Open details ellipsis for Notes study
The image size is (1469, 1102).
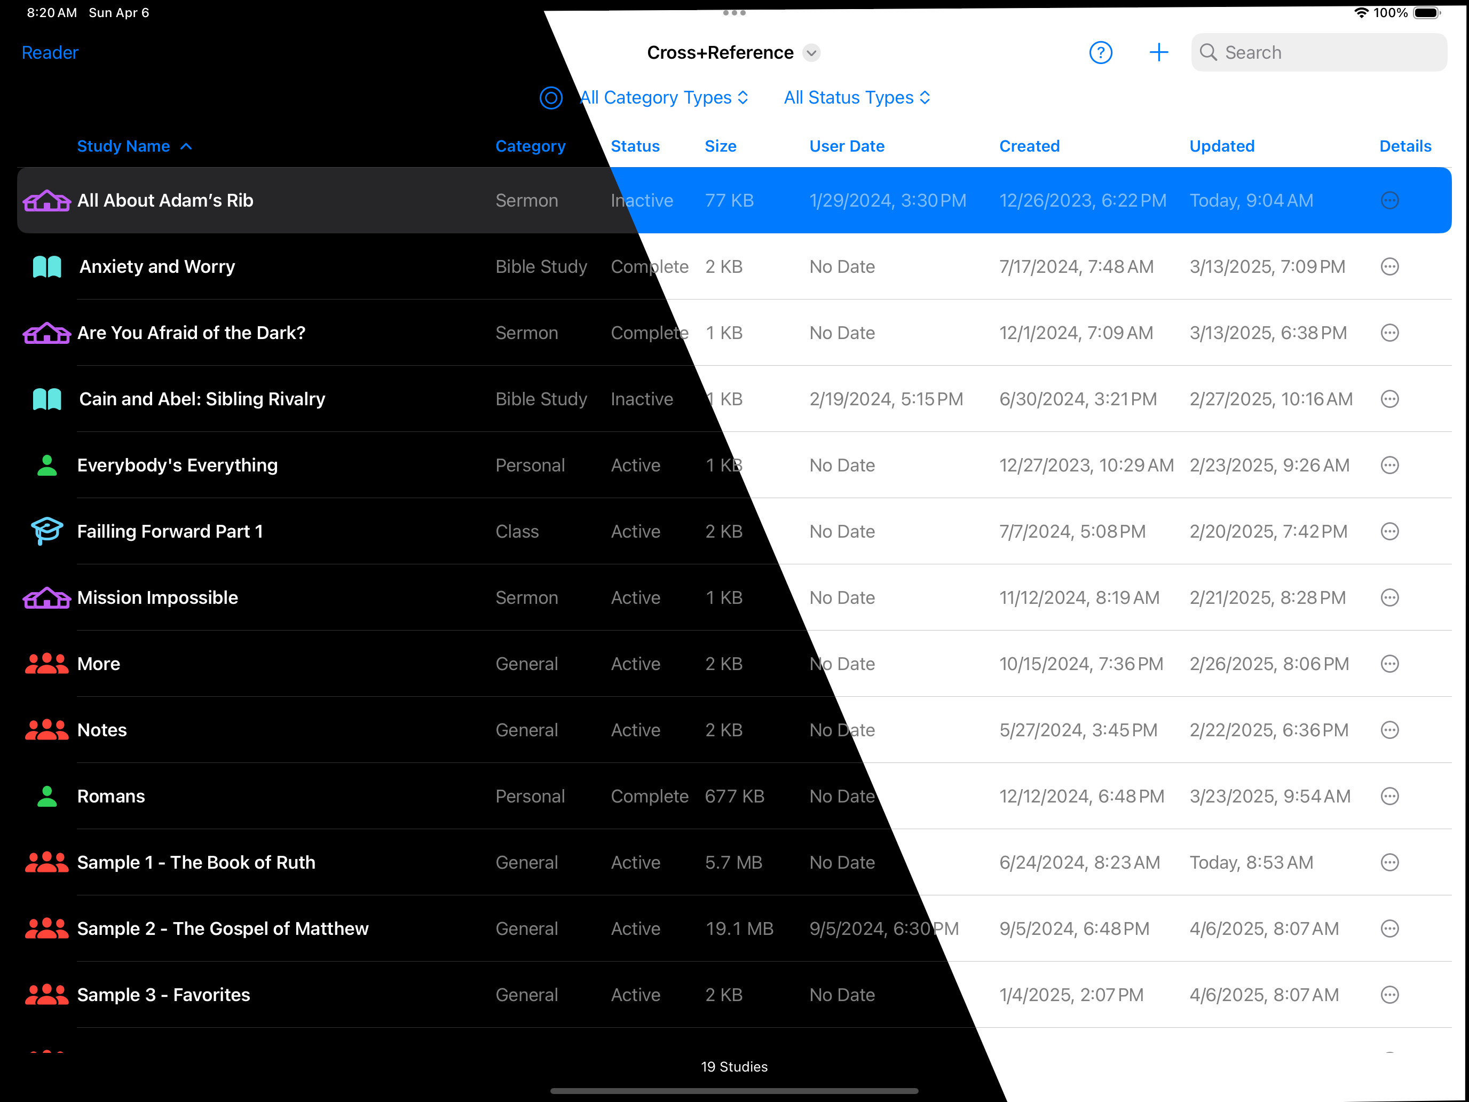1389,730
